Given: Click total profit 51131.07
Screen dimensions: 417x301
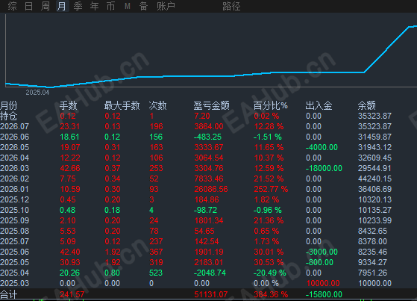Looking at the screenshot, I should pos(211,294).
